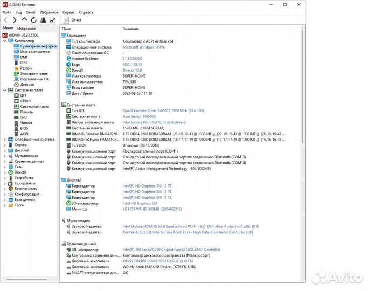Select the DMI tree item
369x291 pixels.
[20, 57]
